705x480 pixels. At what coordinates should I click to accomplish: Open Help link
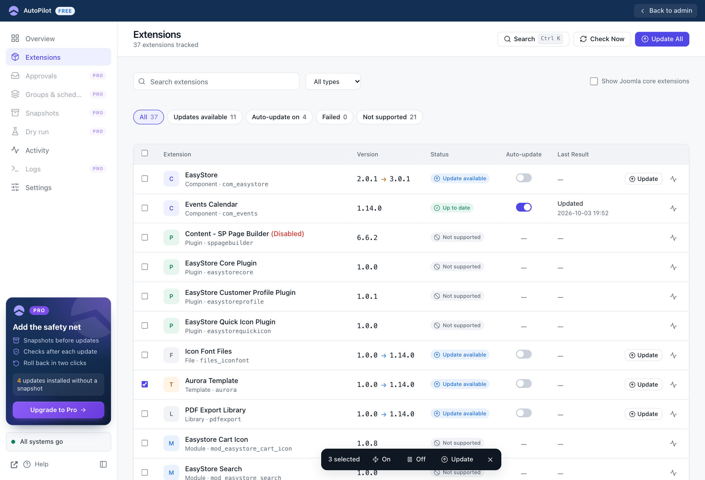[x=36, y=464]
